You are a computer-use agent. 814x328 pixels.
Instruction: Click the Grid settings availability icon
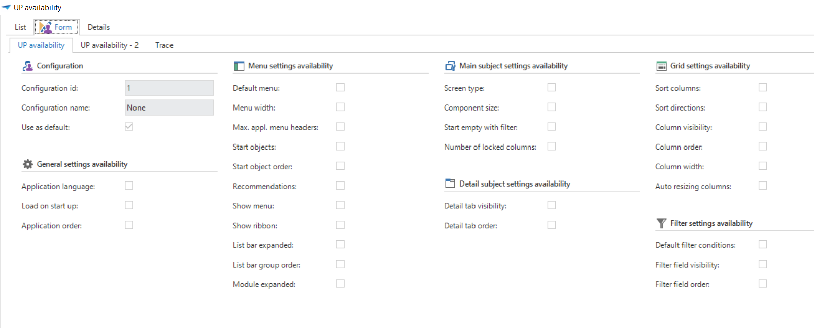(x=661, y=66)
